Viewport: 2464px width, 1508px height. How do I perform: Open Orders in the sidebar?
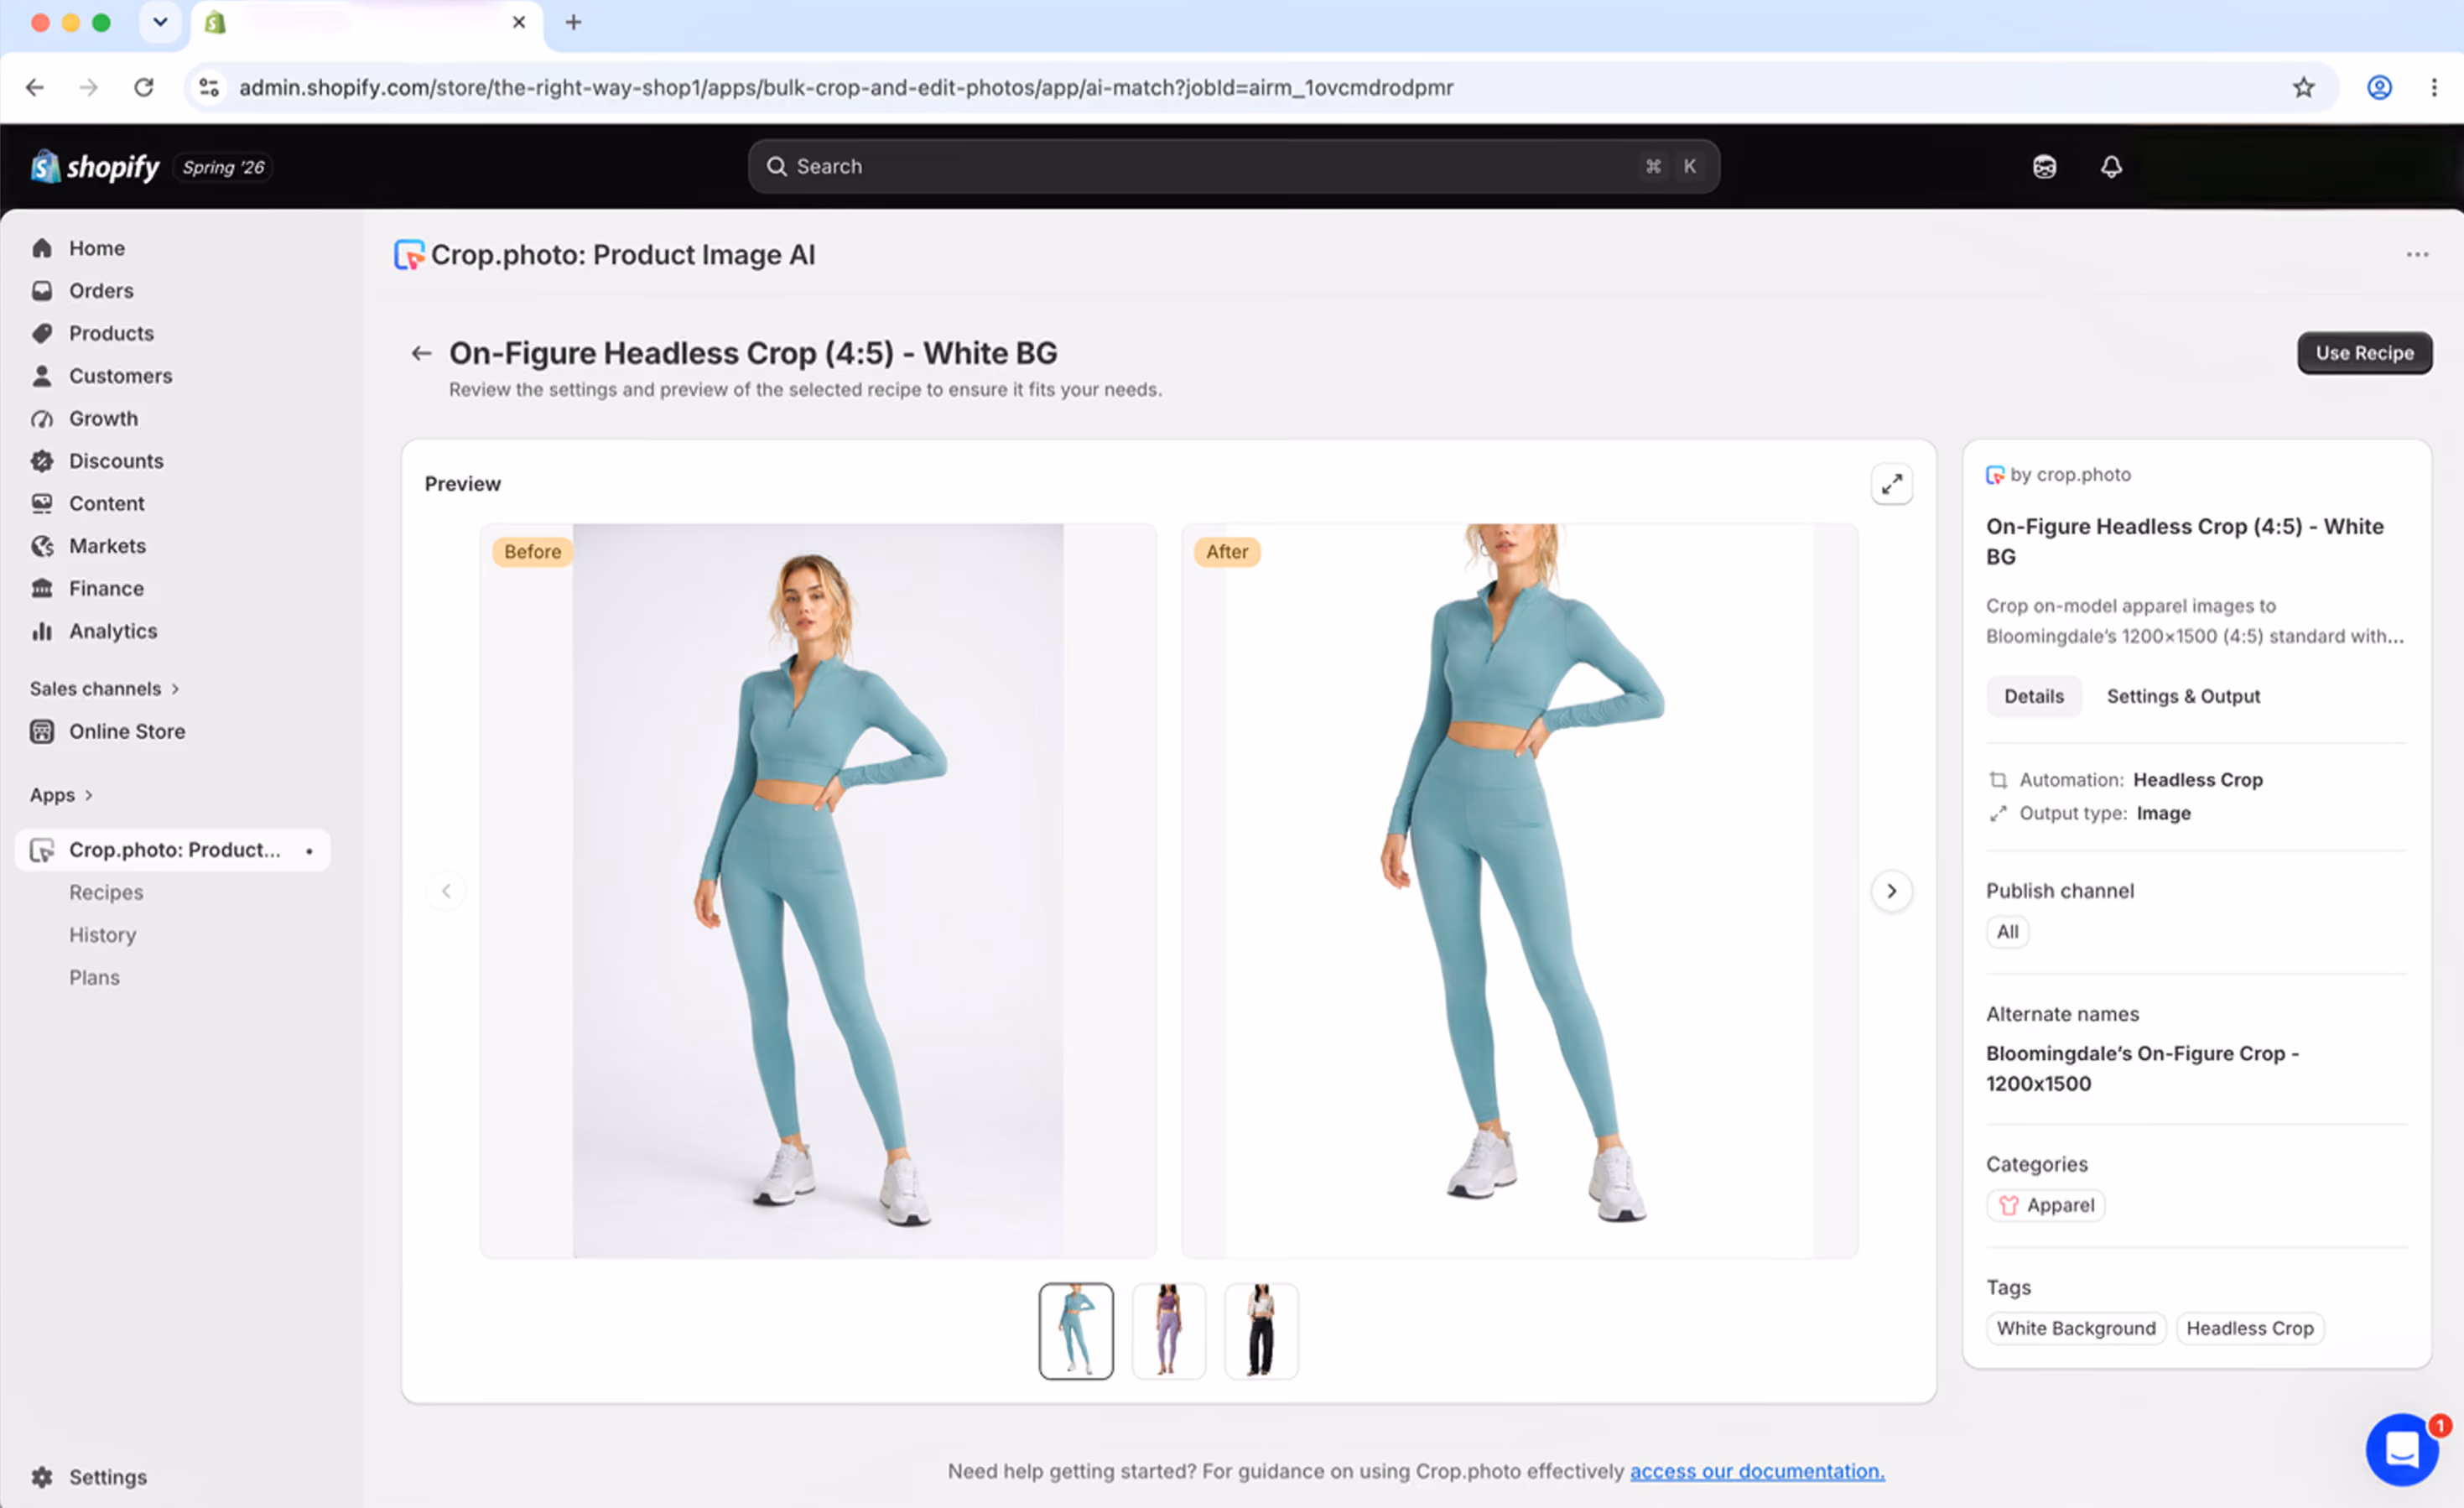[x=100, y=290]
